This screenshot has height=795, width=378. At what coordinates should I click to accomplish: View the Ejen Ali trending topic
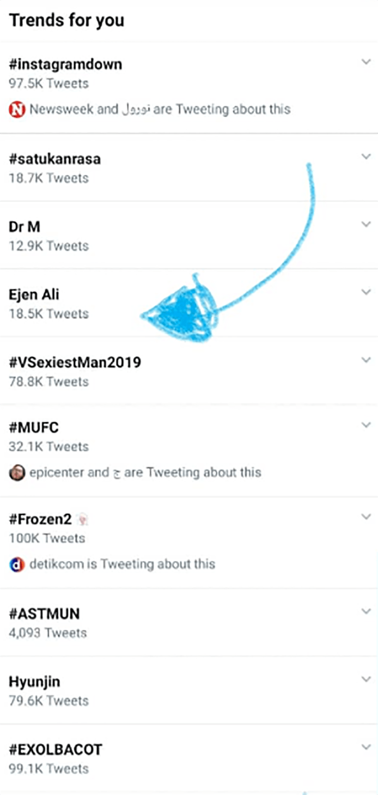tap(34, 295)
